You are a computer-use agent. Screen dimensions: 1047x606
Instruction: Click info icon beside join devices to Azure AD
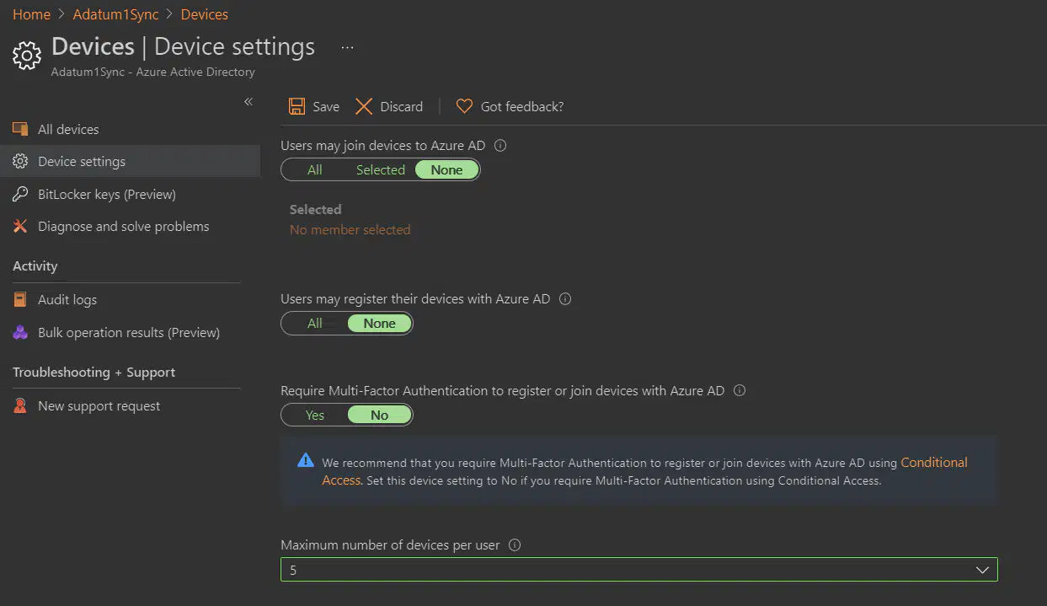point(500,145)
